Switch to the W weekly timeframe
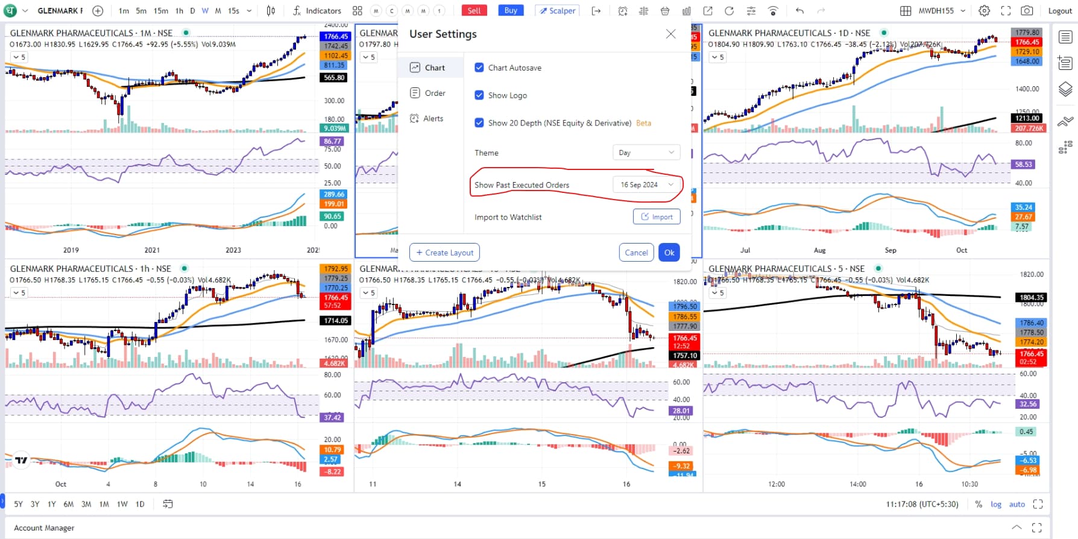 205,11
